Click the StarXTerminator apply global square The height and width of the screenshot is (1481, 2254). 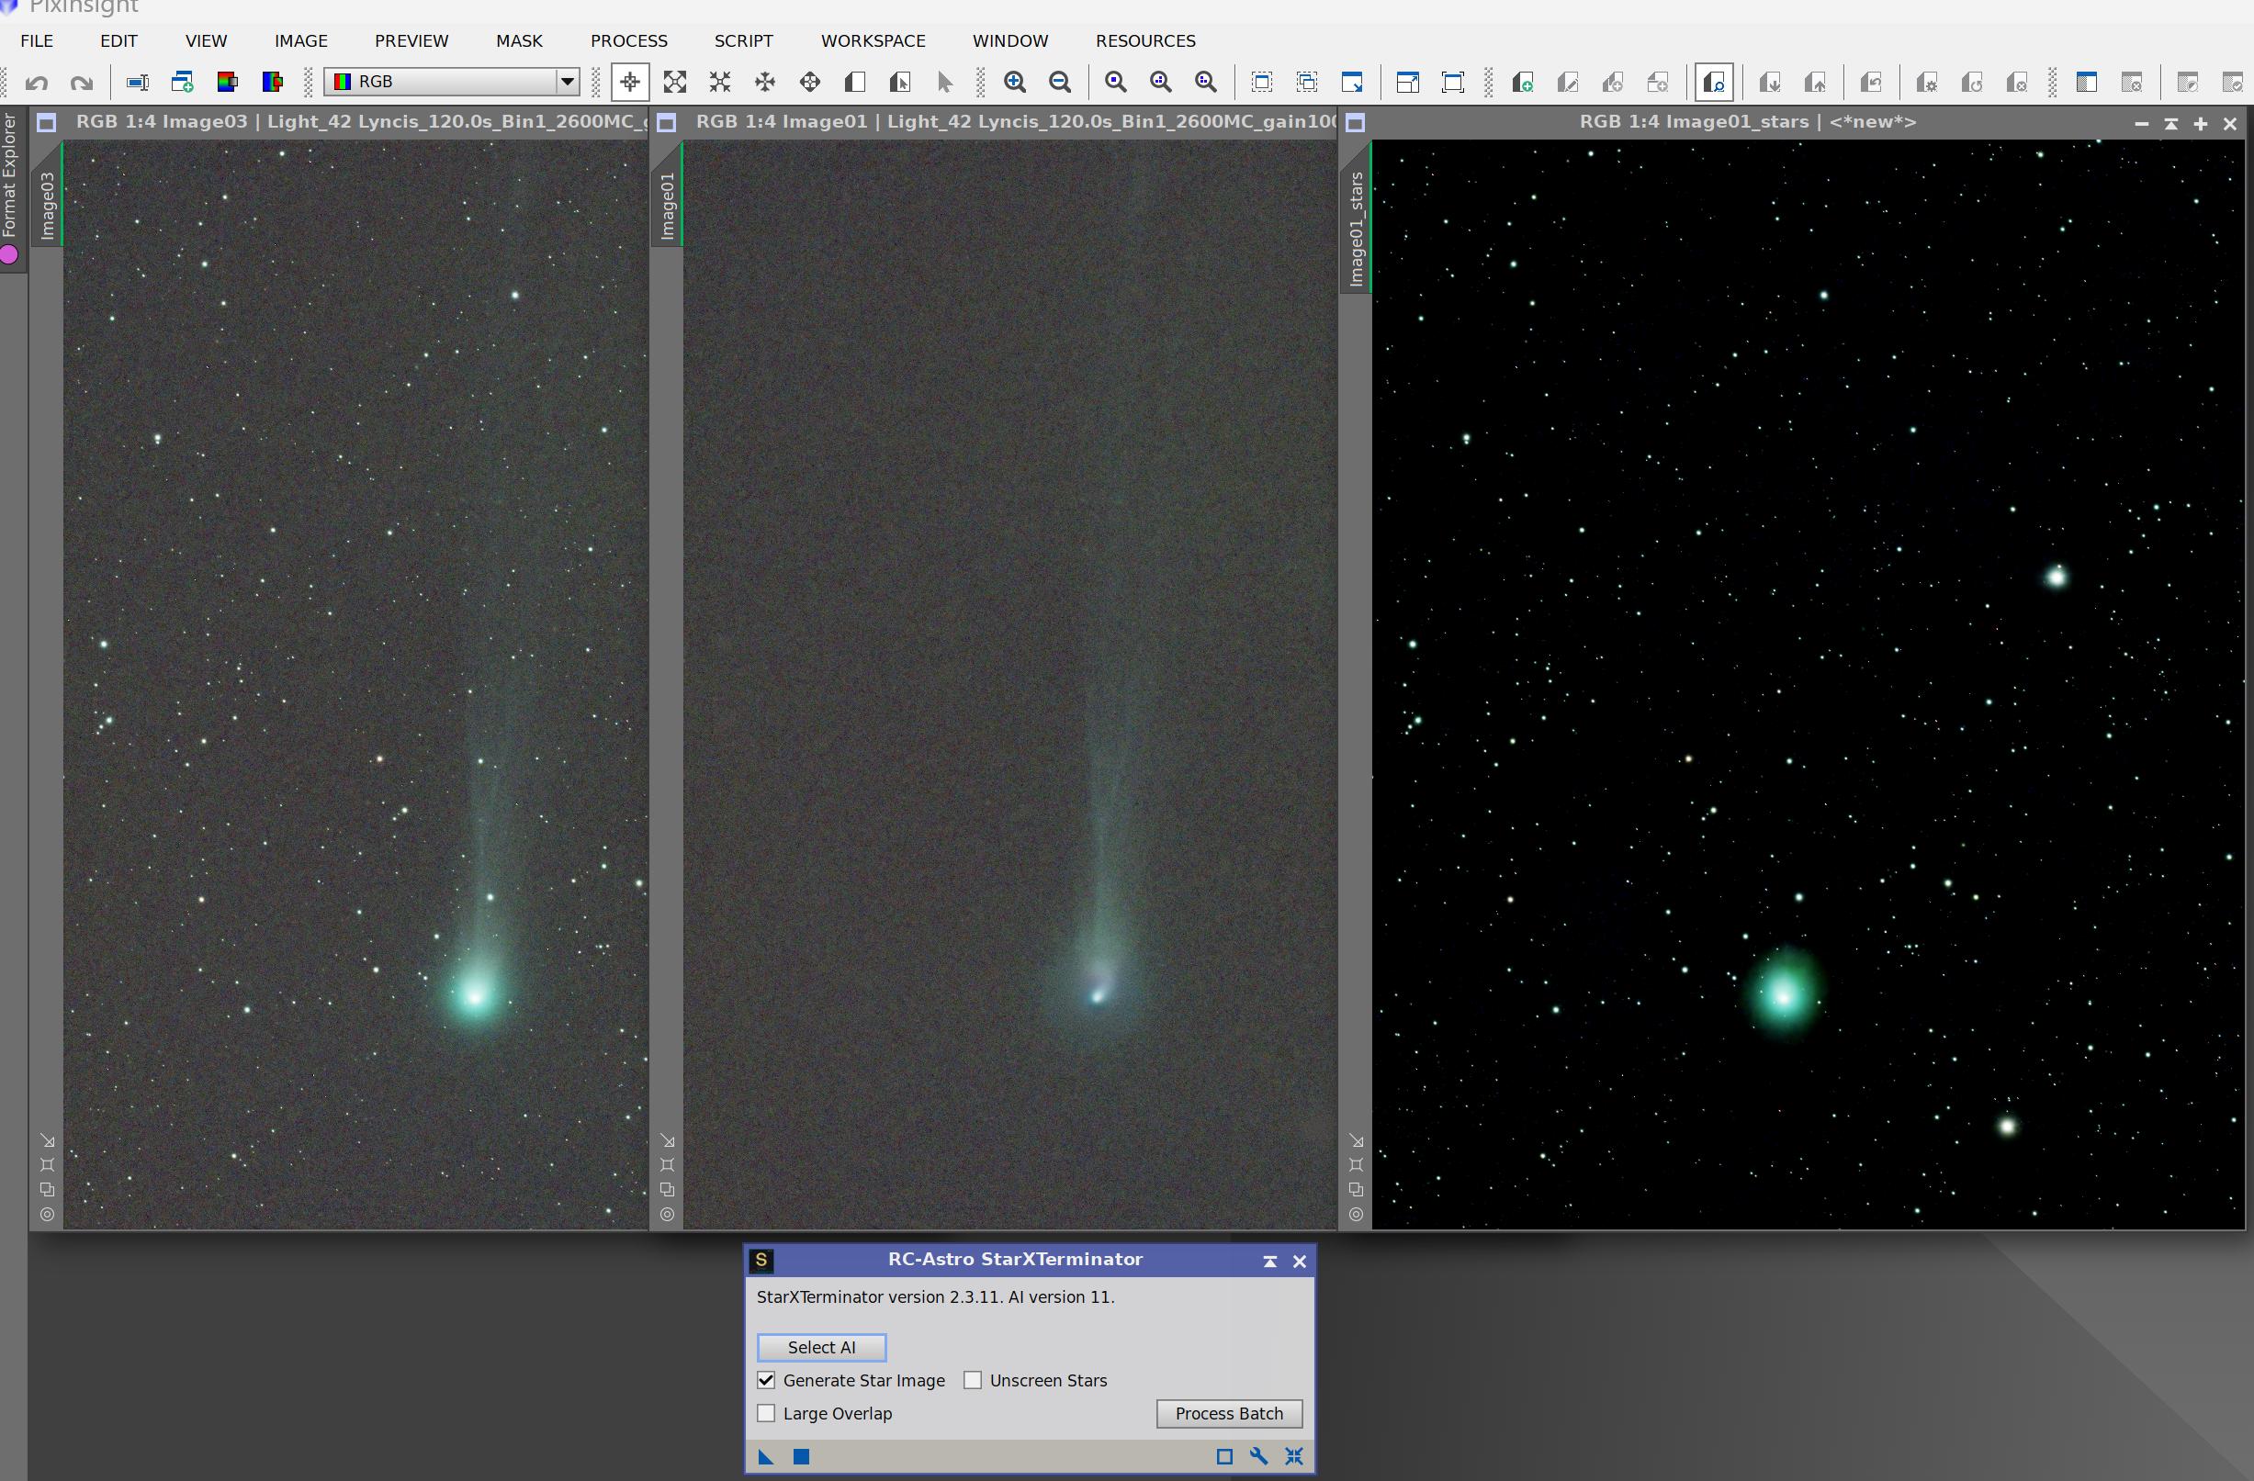(x=801, y=1456)
